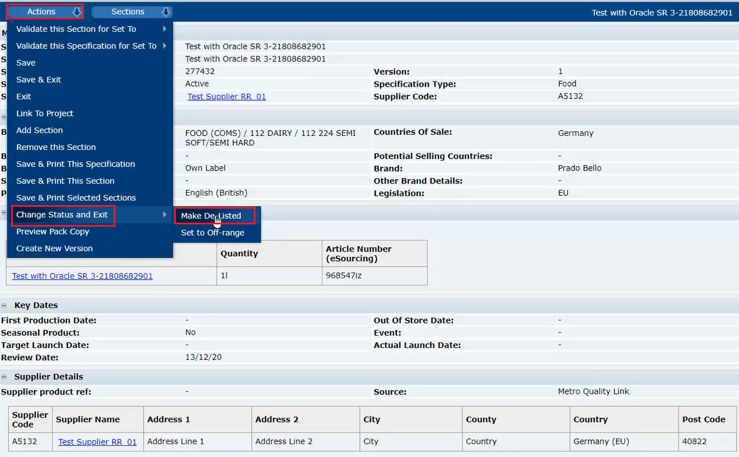Screen dimensions: 739x457
Task: Click the arrow beside Validate this Section for Set To
Action: (x=166, y=29)
